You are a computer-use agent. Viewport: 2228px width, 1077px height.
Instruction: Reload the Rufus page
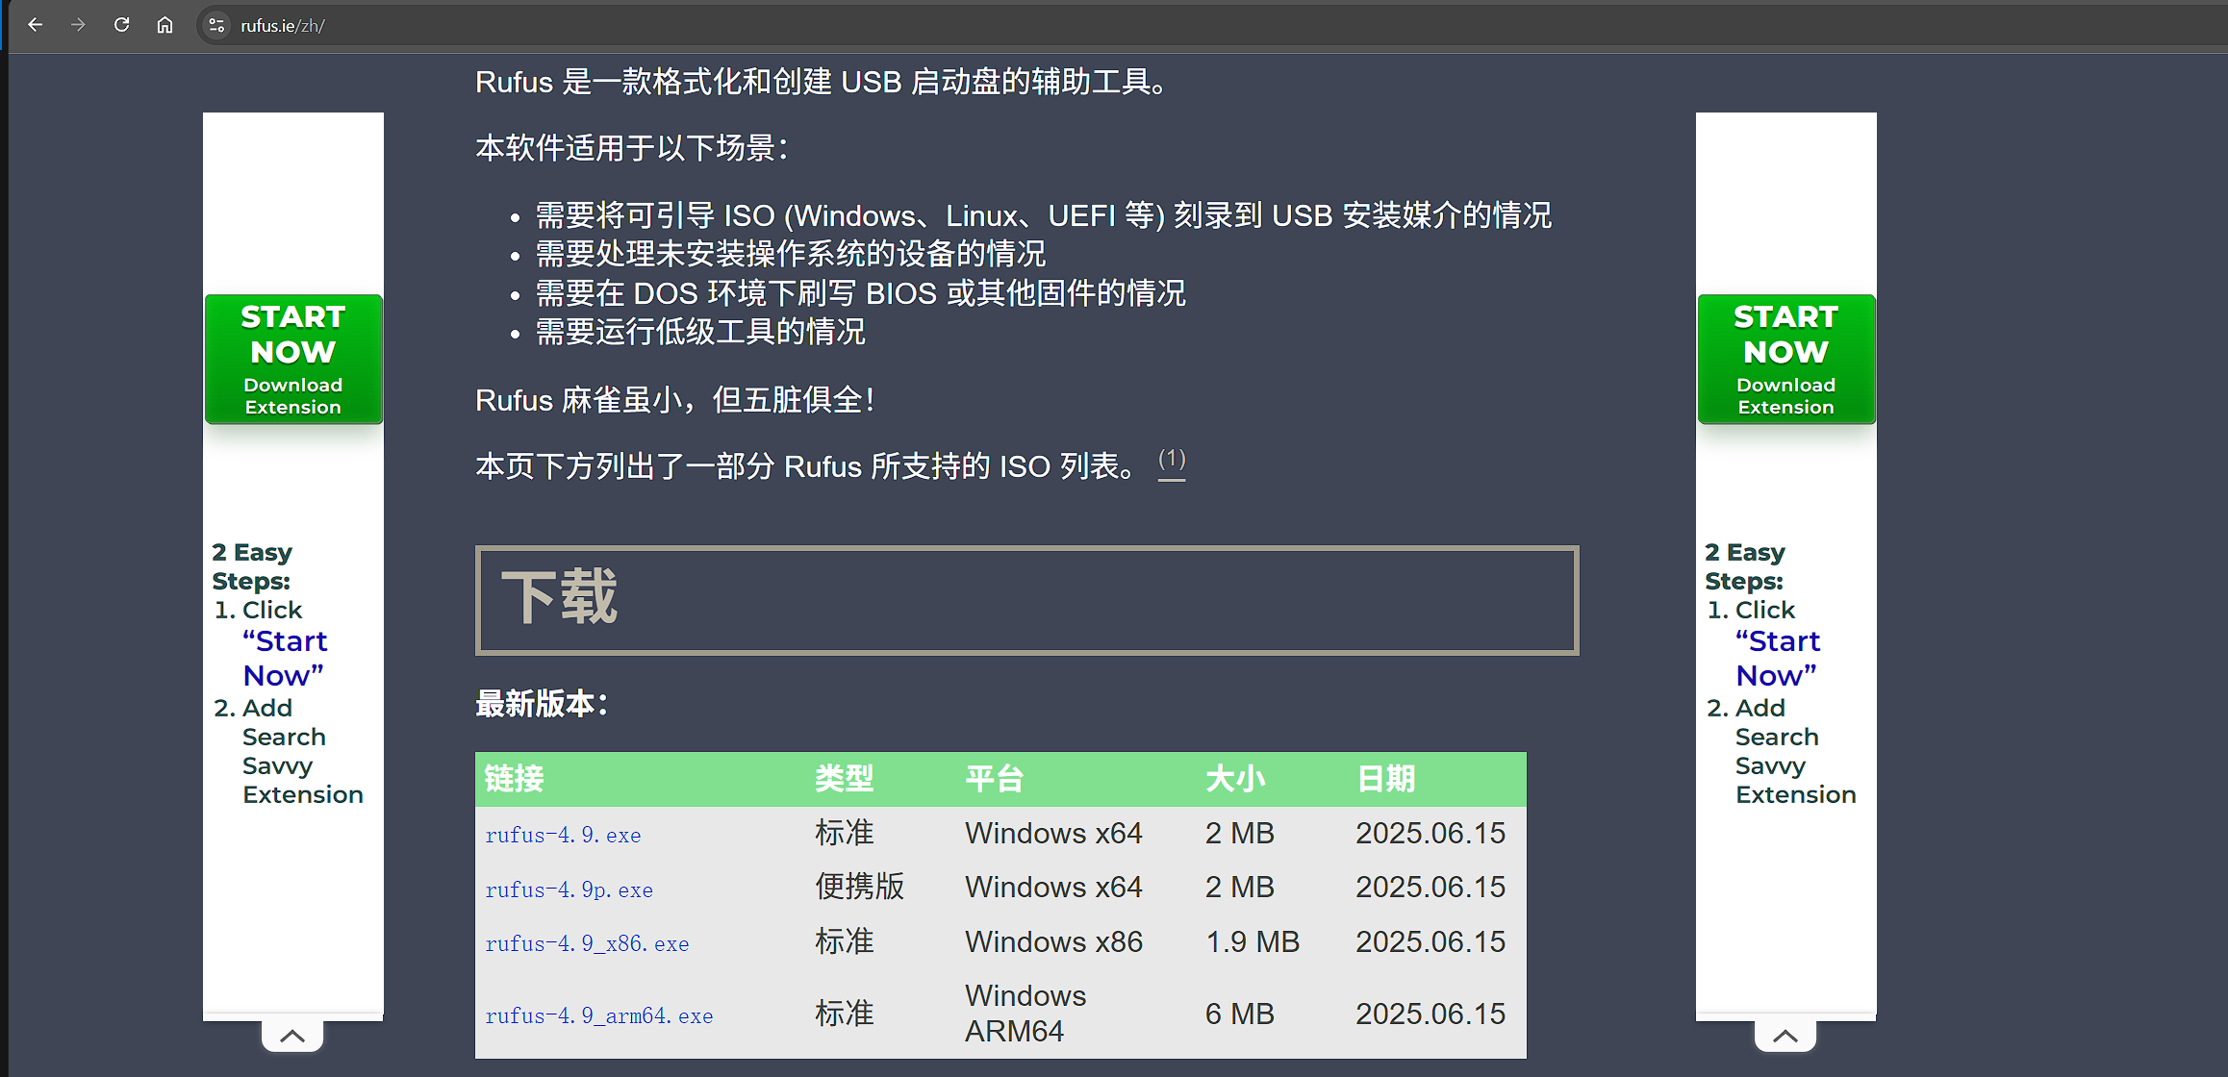pyautogui.click(x=121, y=25)
